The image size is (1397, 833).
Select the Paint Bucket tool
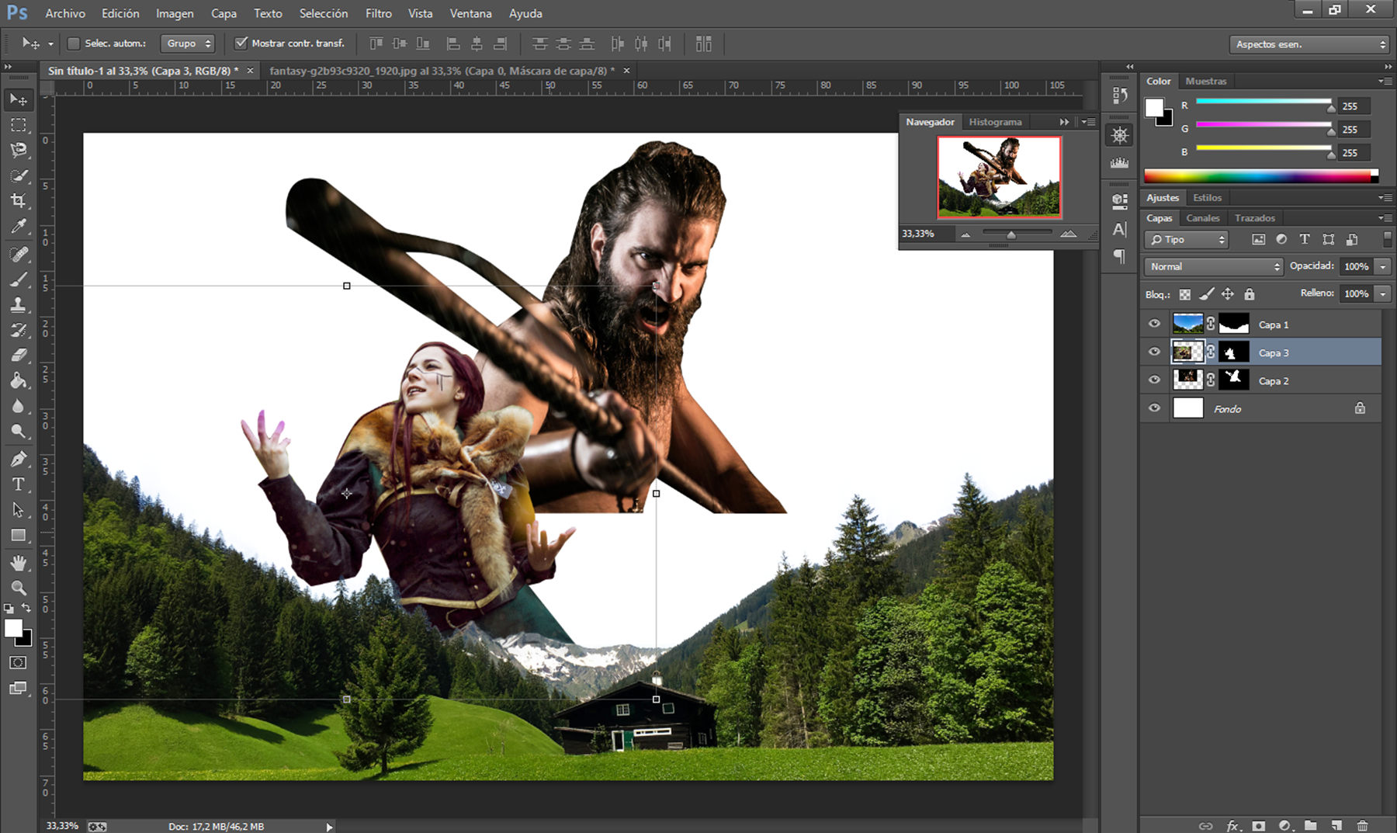[19, 380]
